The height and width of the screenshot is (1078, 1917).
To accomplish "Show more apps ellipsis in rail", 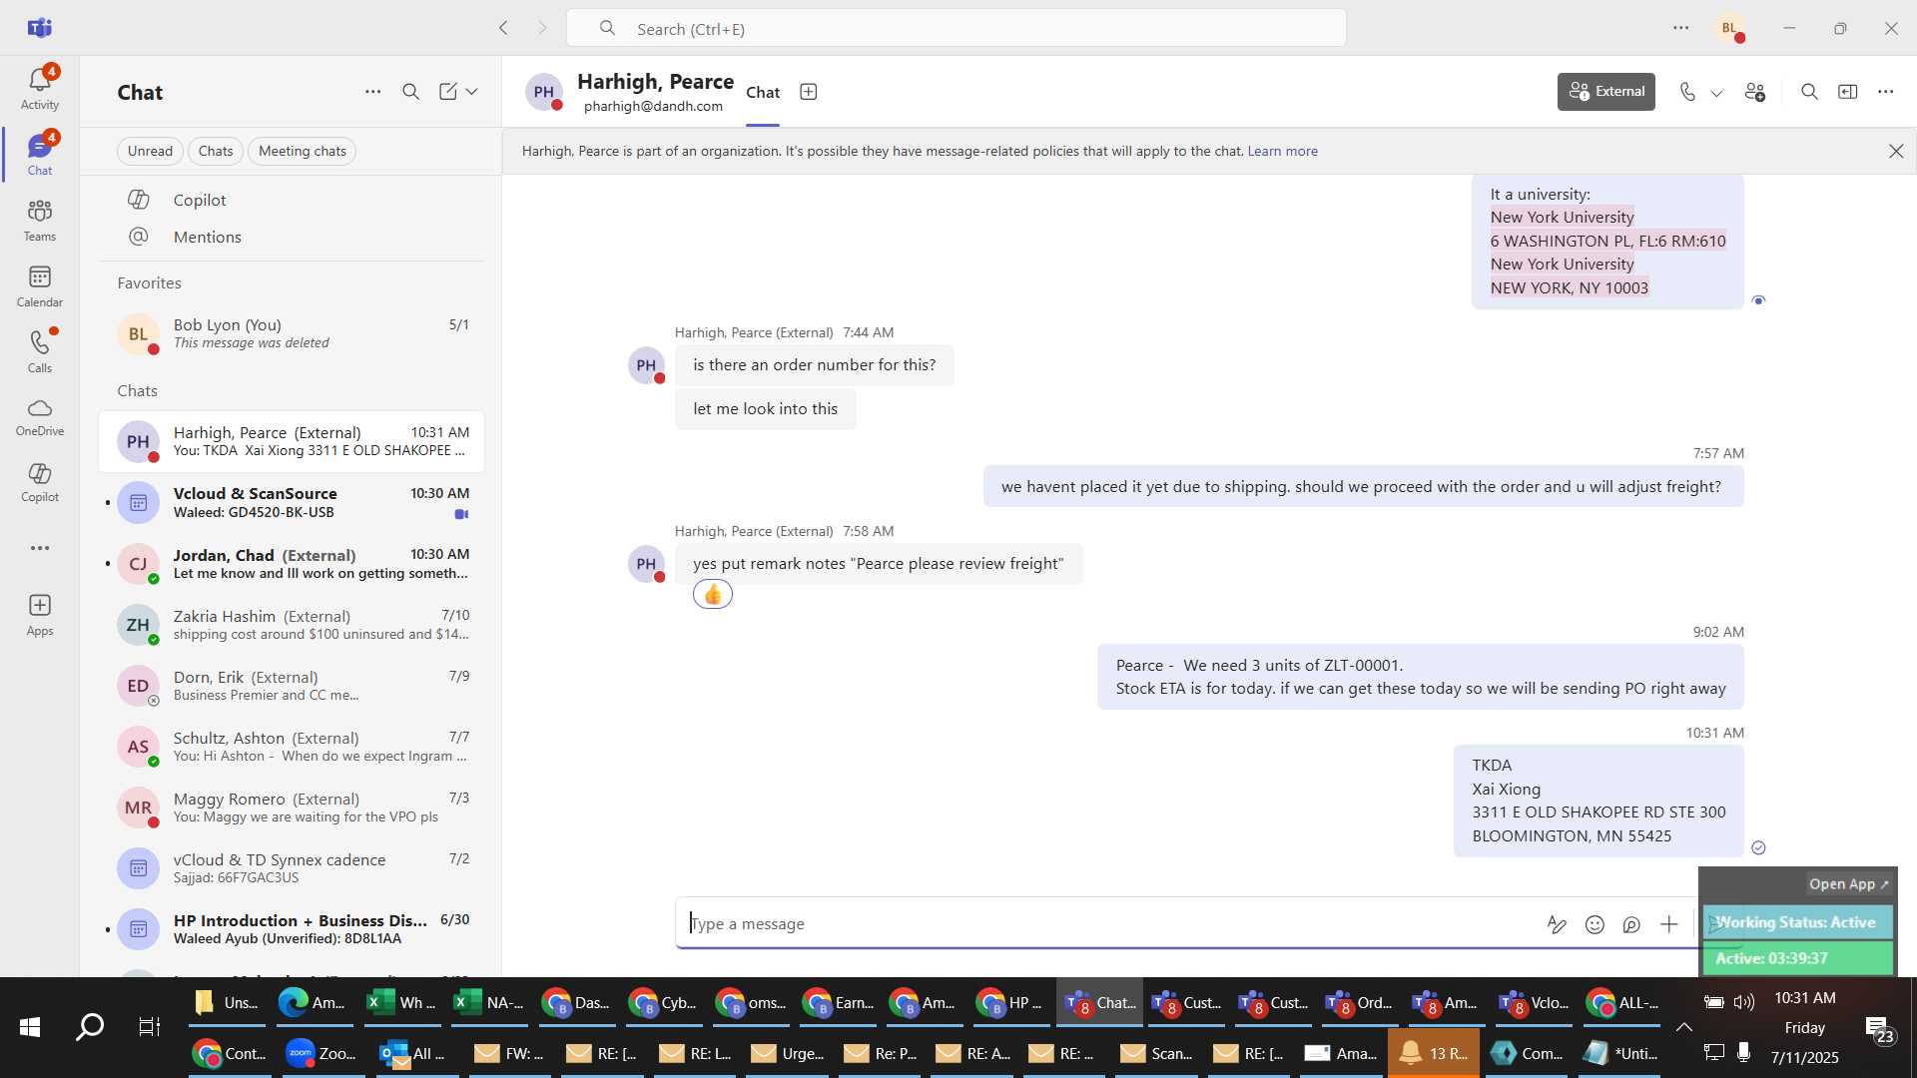I will (40, 548).
